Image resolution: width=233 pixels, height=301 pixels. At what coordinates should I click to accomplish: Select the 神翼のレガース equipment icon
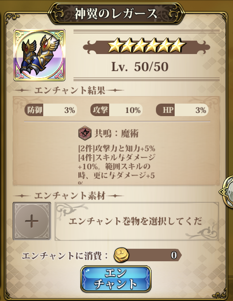[x=40, y=55]
